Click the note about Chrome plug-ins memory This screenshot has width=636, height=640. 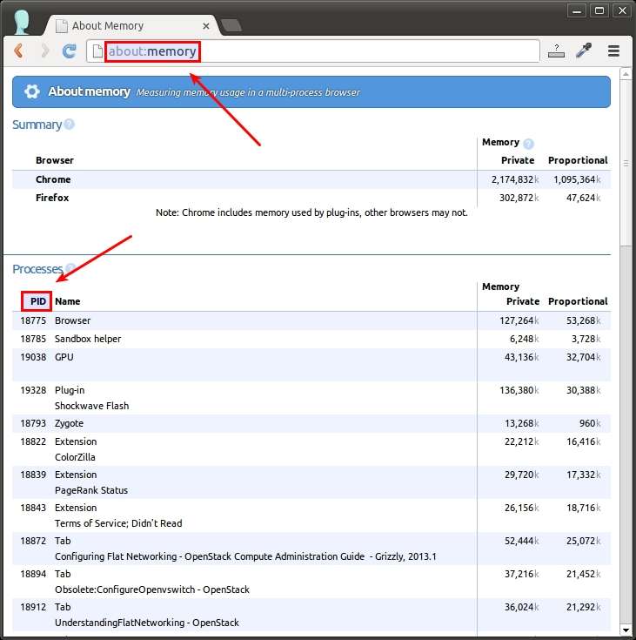[x=311, y=212]
